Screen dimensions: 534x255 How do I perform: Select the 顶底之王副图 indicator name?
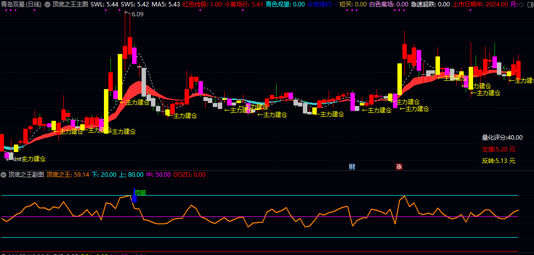pyautogui.click(x=26, y=175)
